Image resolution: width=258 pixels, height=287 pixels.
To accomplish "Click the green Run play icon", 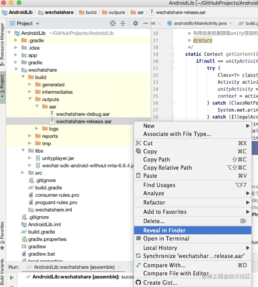I will (x=12, y=278).
